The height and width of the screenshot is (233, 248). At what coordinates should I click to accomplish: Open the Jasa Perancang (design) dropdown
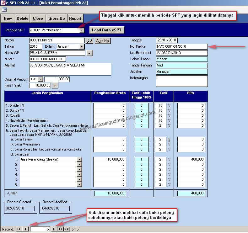tap(79, 159)
